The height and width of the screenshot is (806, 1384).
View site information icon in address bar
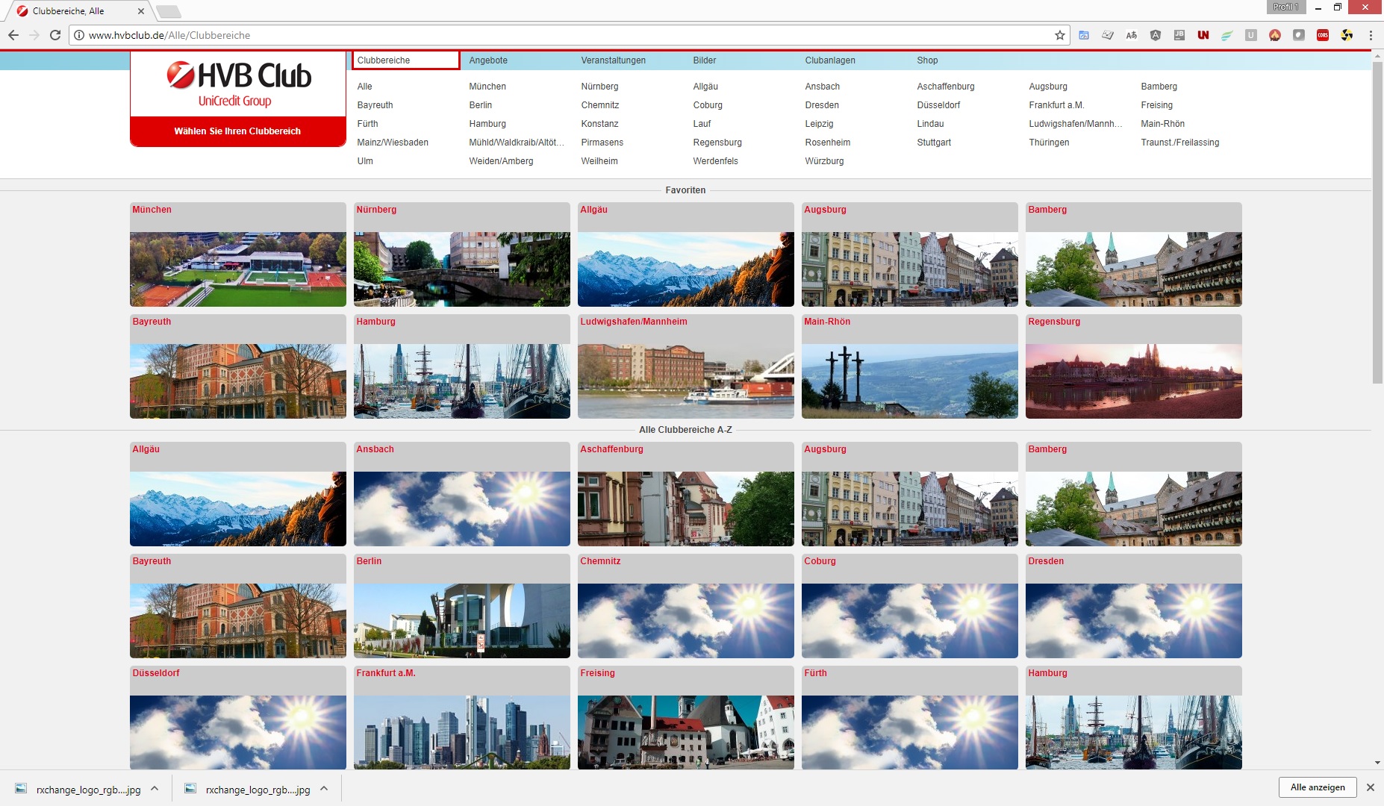point(79,35)
